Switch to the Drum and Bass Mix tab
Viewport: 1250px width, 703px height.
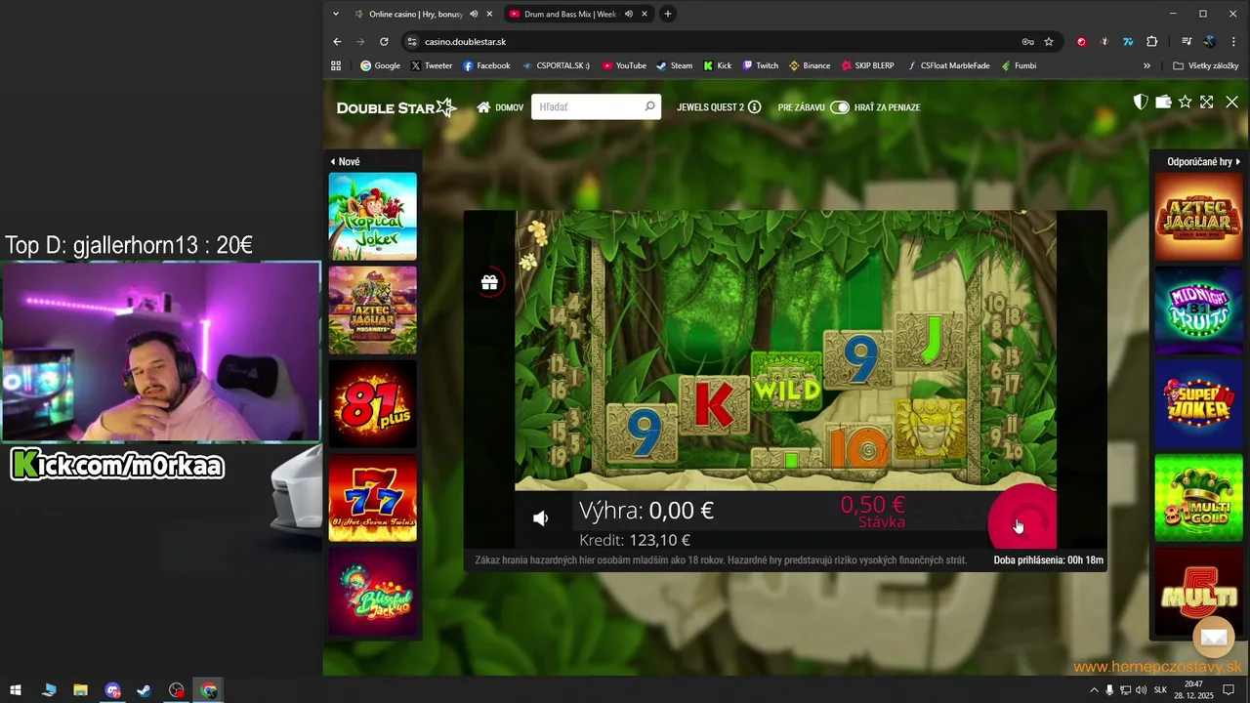point(568,14)
